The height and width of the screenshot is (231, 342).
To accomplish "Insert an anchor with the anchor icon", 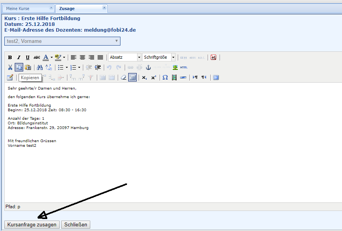I will click(x=148, y=67).
